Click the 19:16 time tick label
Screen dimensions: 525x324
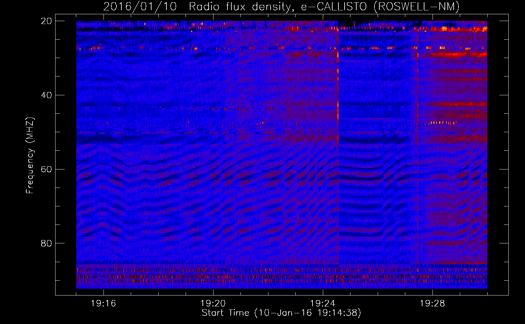coord(104,304)
